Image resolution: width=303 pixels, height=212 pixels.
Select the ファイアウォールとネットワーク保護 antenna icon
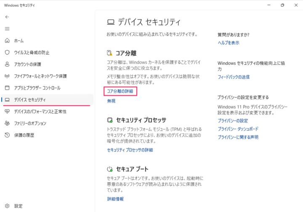click(7, 76)
